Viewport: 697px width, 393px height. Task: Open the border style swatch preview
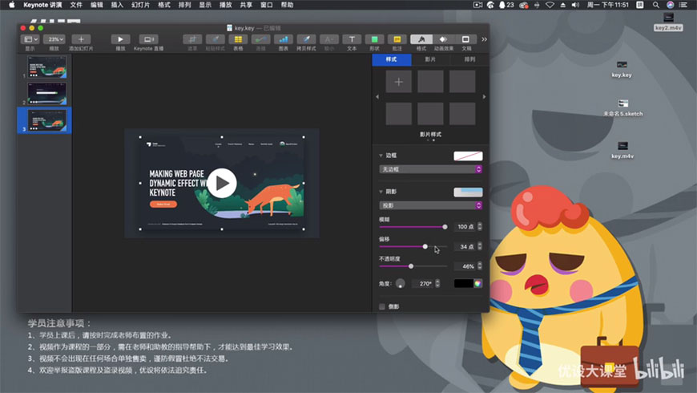(x=468, y=156)
